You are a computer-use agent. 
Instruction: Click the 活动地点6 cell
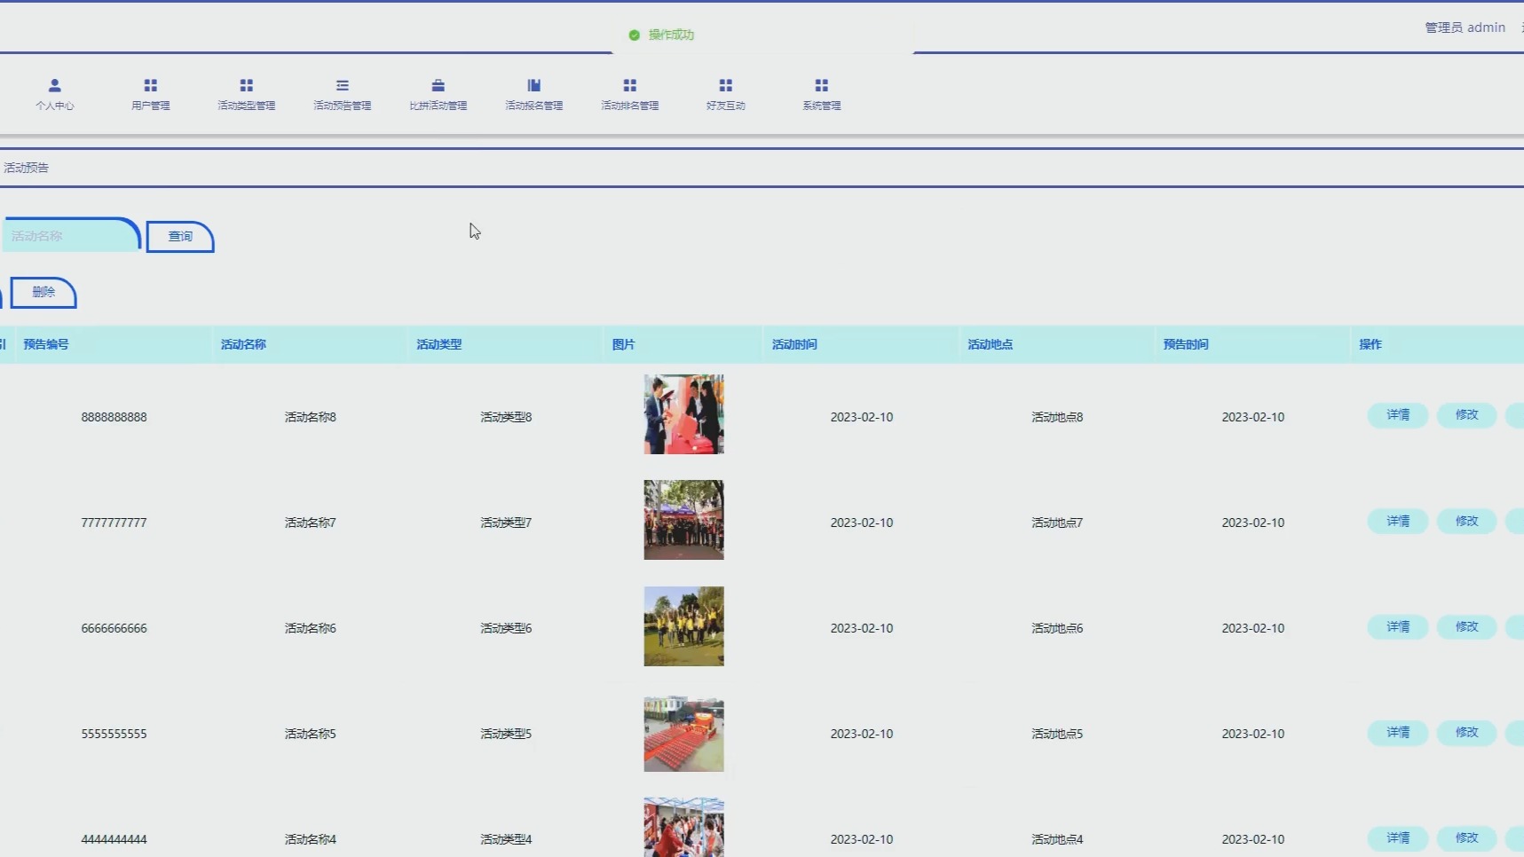(1057, 628)
